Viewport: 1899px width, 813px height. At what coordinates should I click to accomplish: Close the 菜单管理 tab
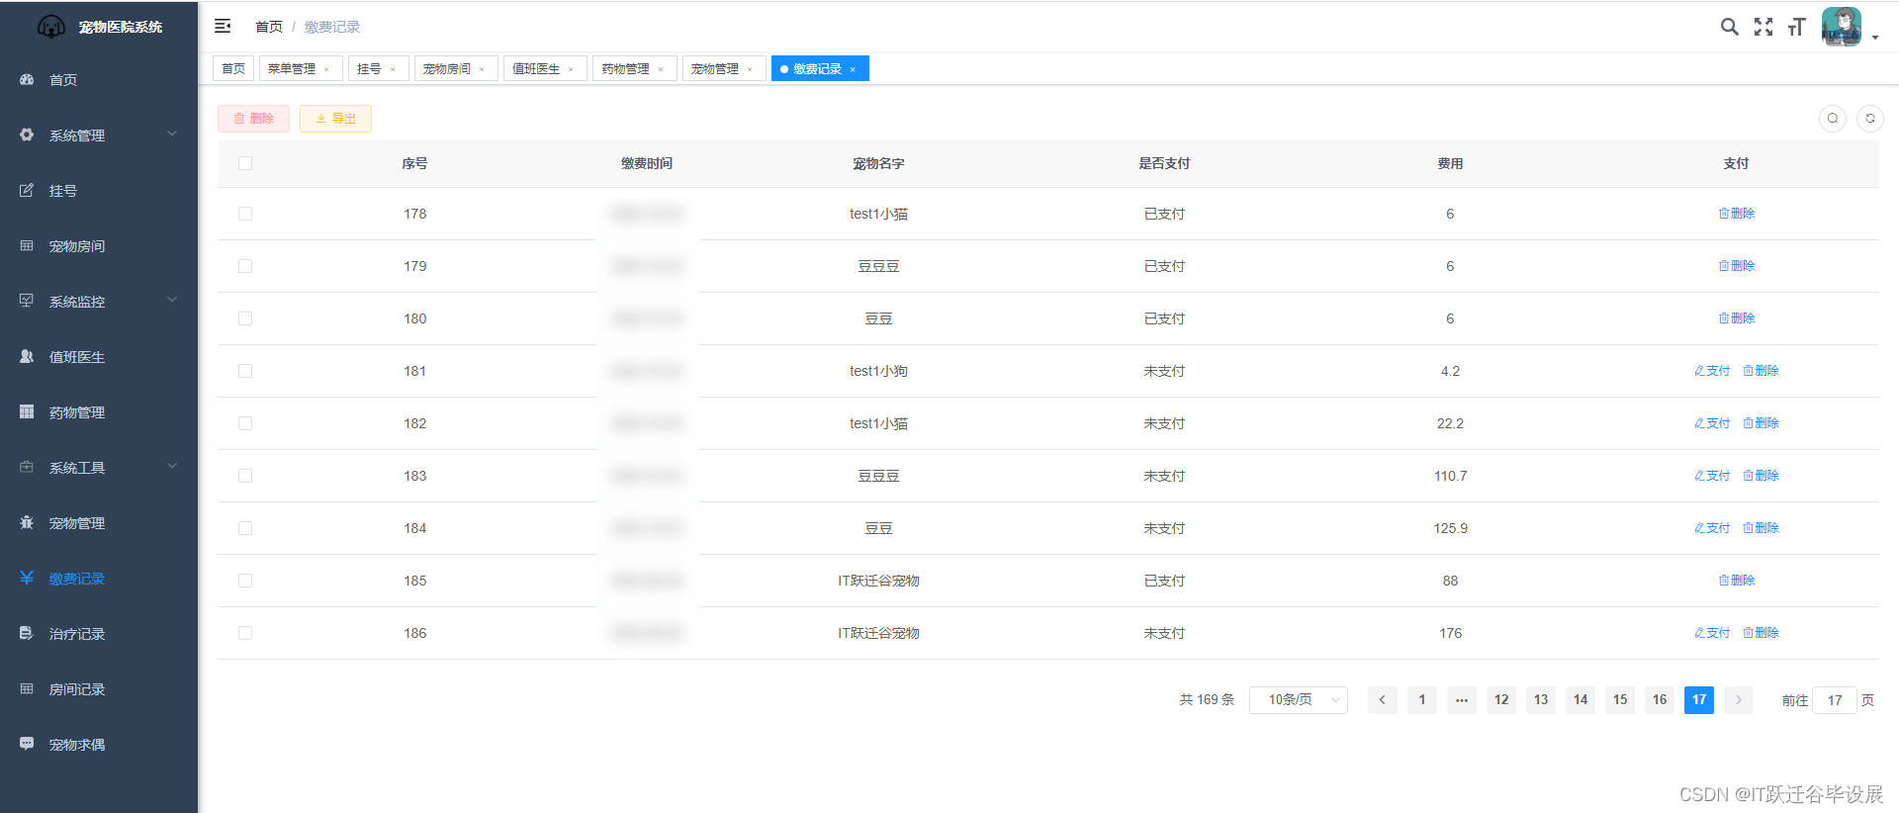click(x=326, y=69)
